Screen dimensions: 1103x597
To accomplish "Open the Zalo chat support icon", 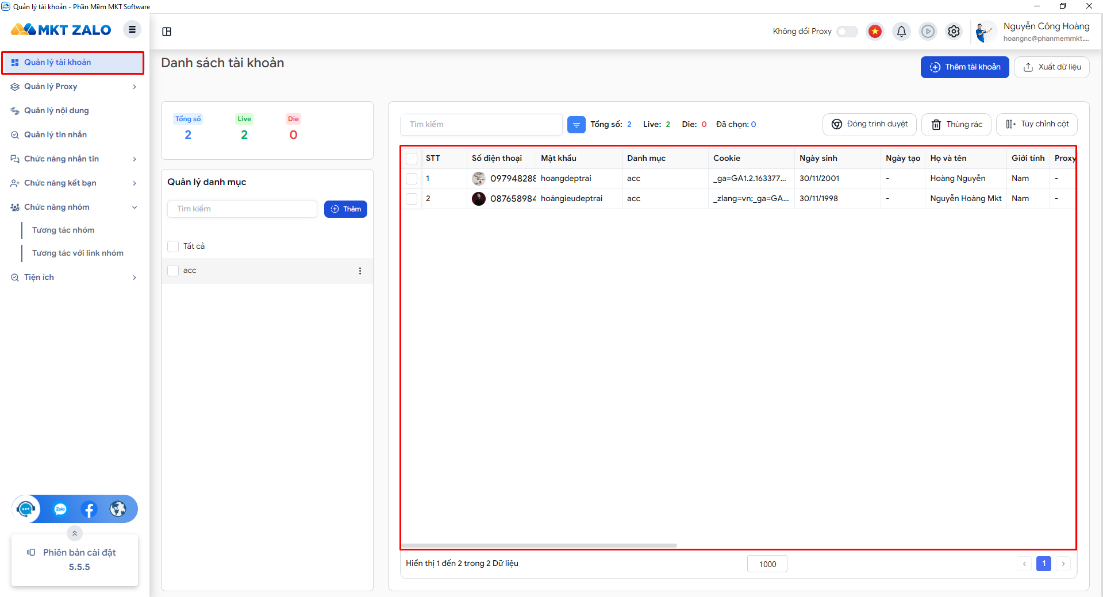I will 60,509.
